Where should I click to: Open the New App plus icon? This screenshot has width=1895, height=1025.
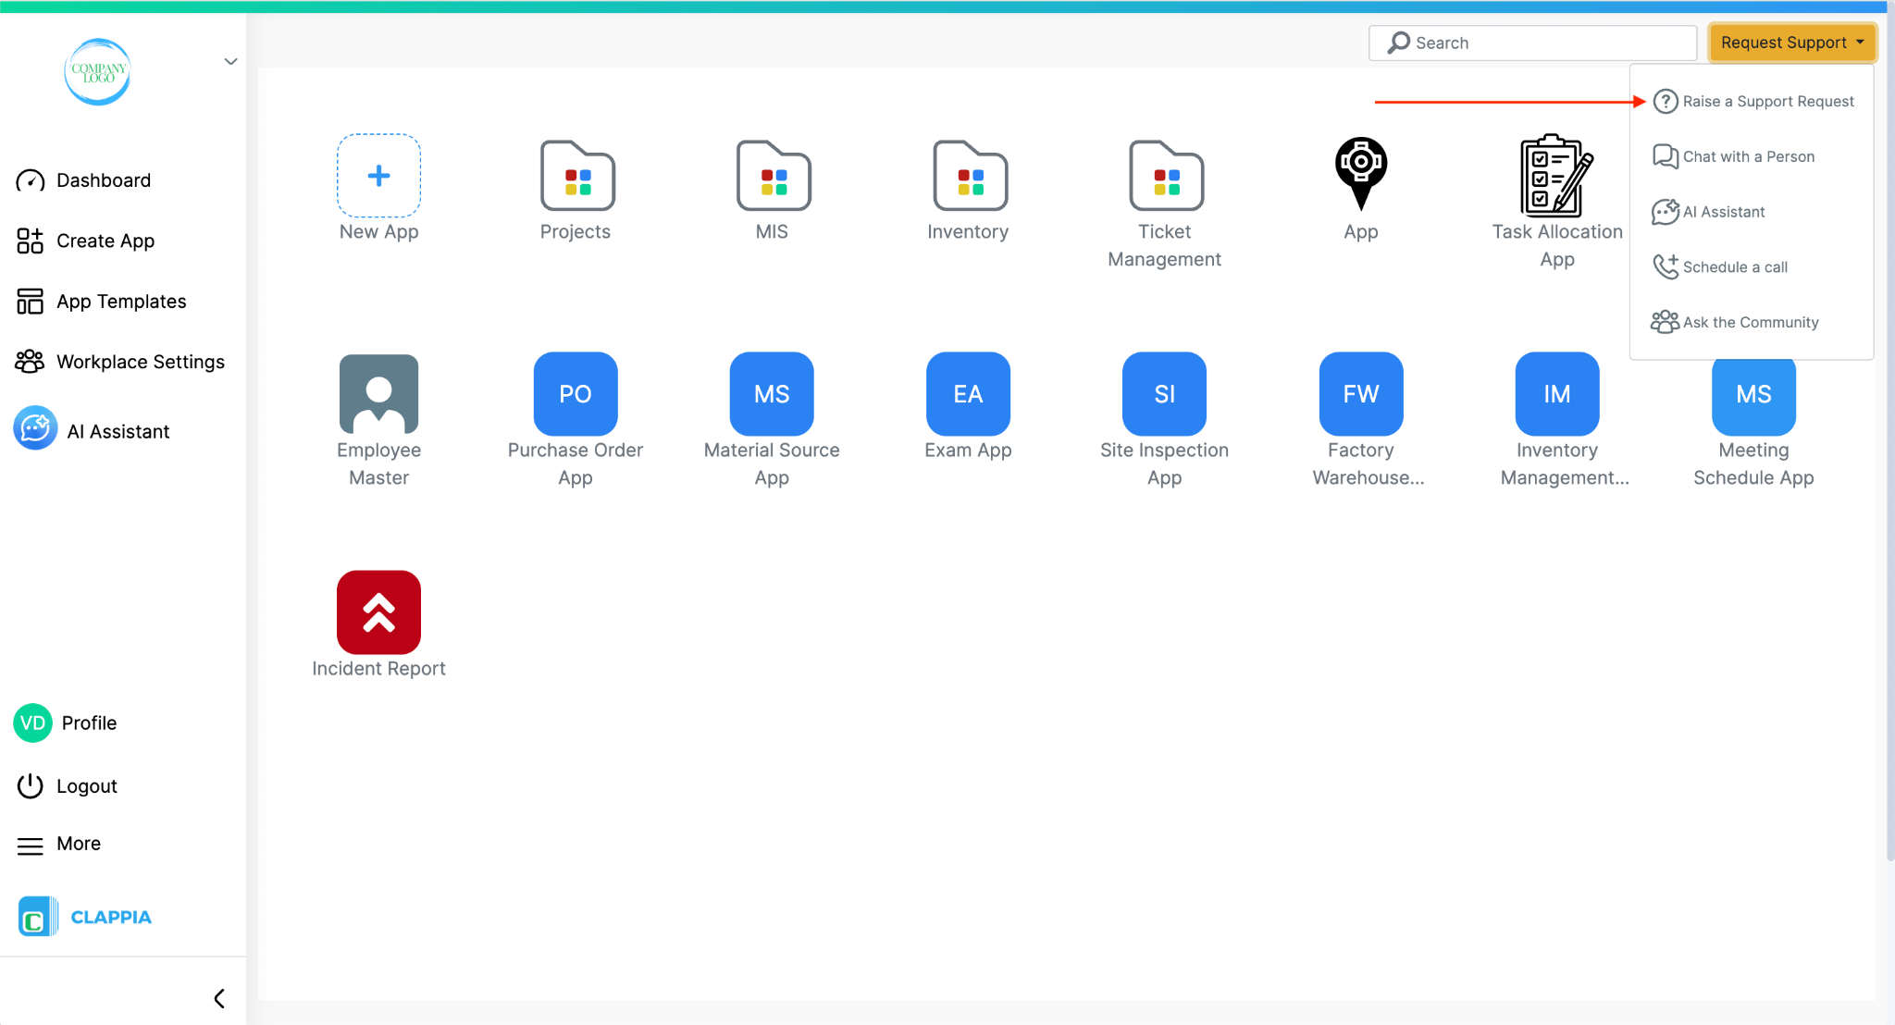[x=378, y=176]
